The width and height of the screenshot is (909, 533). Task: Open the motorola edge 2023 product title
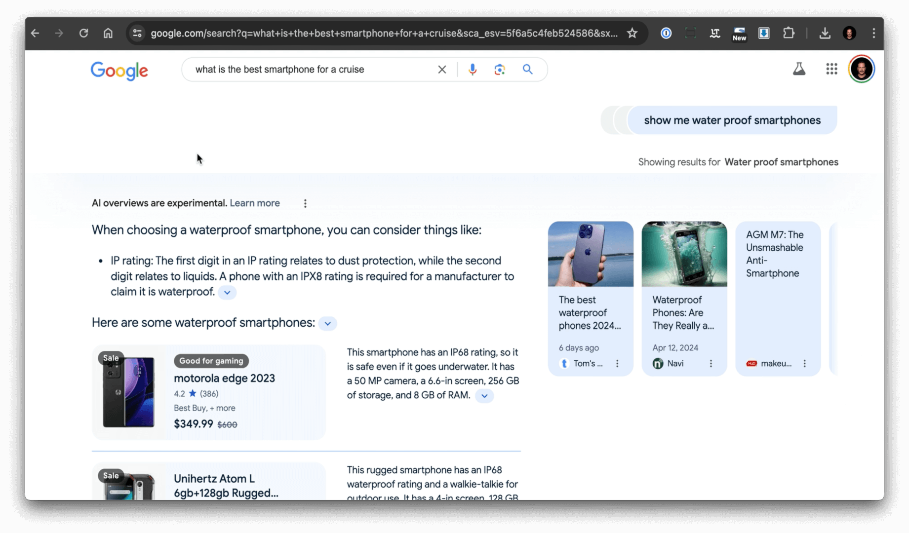(224, 379)
